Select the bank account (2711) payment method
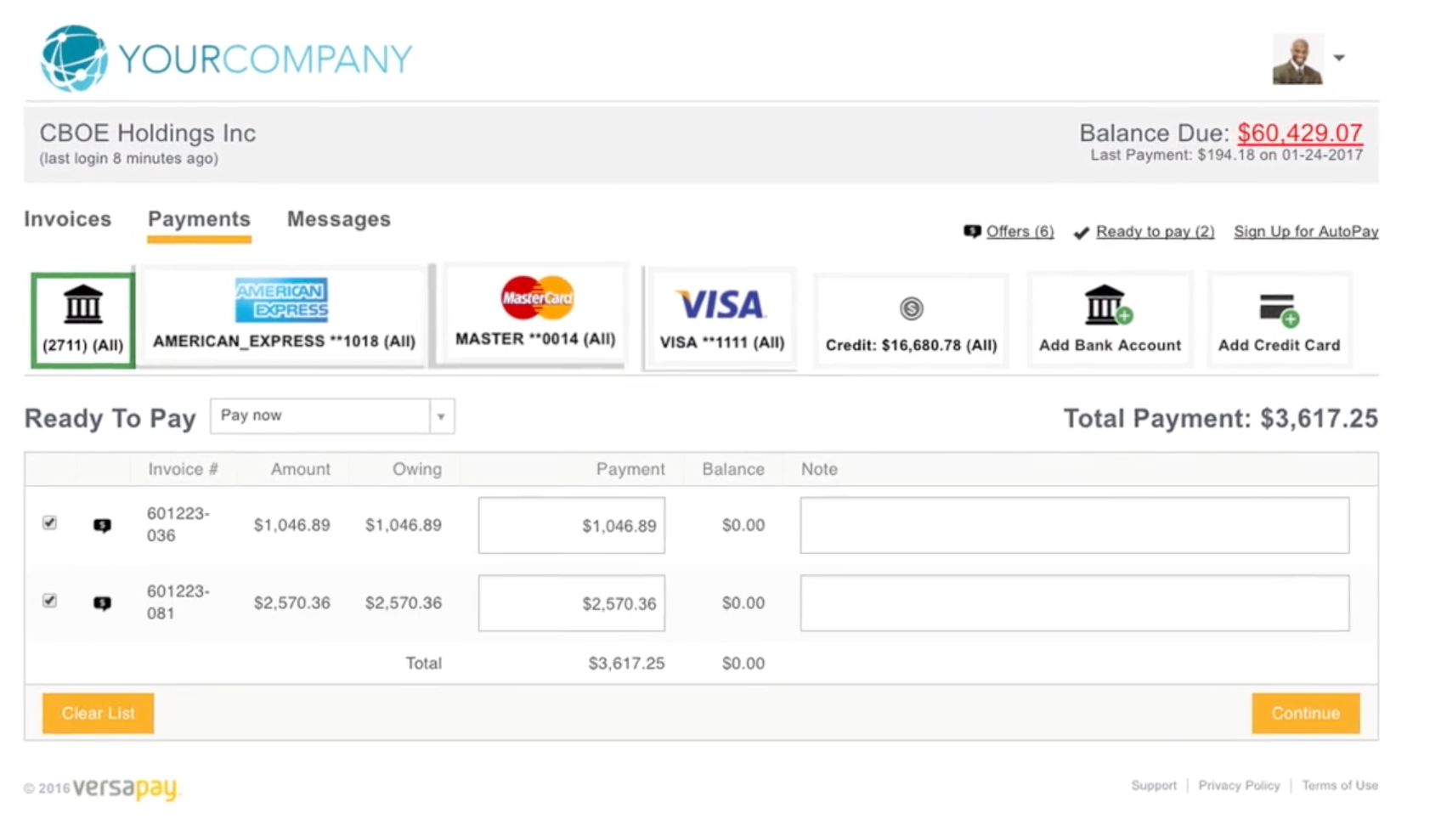Viewport: 1441px width, 836px height. click(x=82, y=320)
